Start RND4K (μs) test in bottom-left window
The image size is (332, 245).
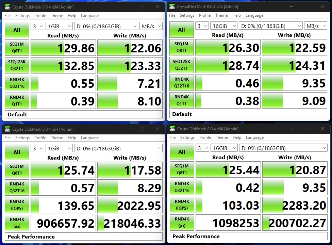[17, 223]
